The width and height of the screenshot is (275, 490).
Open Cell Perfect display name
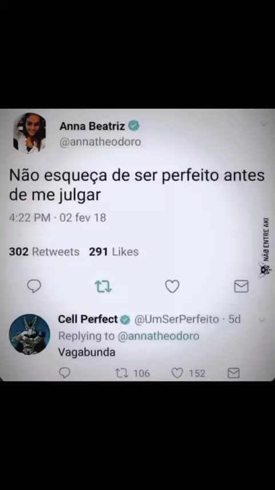coord(88,319)
